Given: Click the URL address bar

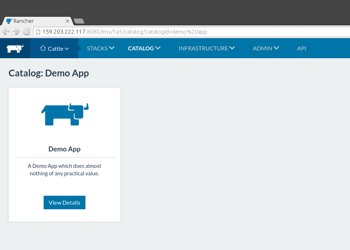Looking at the screenshot, I should pos(192,32).
